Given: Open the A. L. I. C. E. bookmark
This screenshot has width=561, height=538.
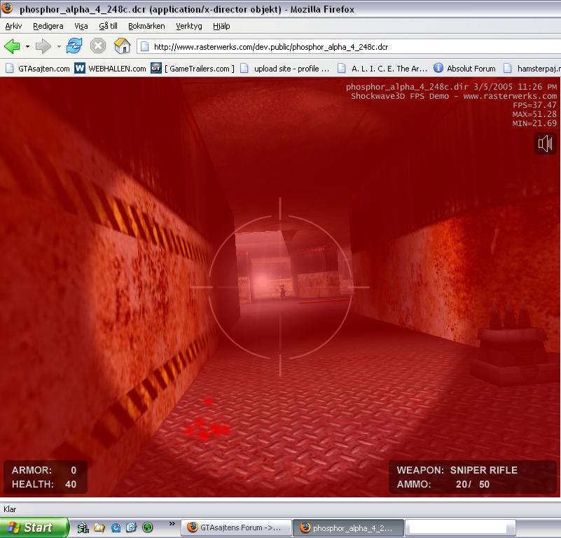Looking at the screenshot, I should point(382,69).
